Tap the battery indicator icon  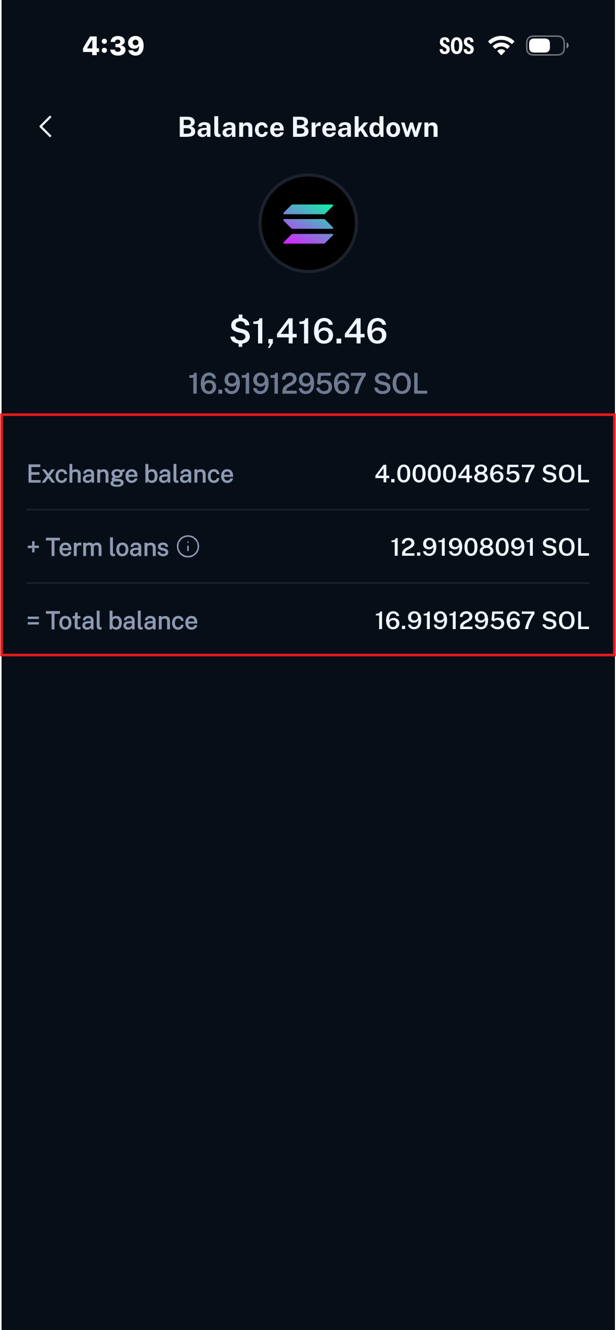[547, 46]
